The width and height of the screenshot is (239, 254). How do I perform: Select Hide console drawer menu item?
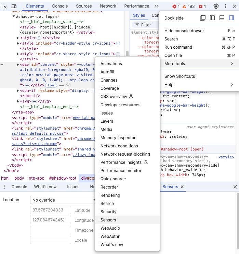coord(199,31)
